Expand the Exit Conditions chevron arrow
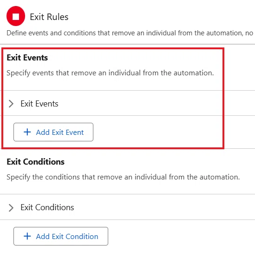Viewport: 255px width, 259px height. (11, 208)
